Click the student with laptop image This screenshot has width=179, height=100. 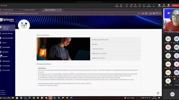click(x=63, y=49)
